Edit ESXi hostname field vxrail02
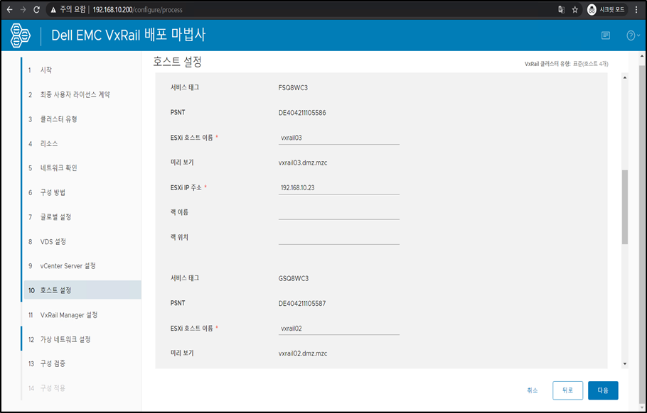 click(x=338, y=329)
